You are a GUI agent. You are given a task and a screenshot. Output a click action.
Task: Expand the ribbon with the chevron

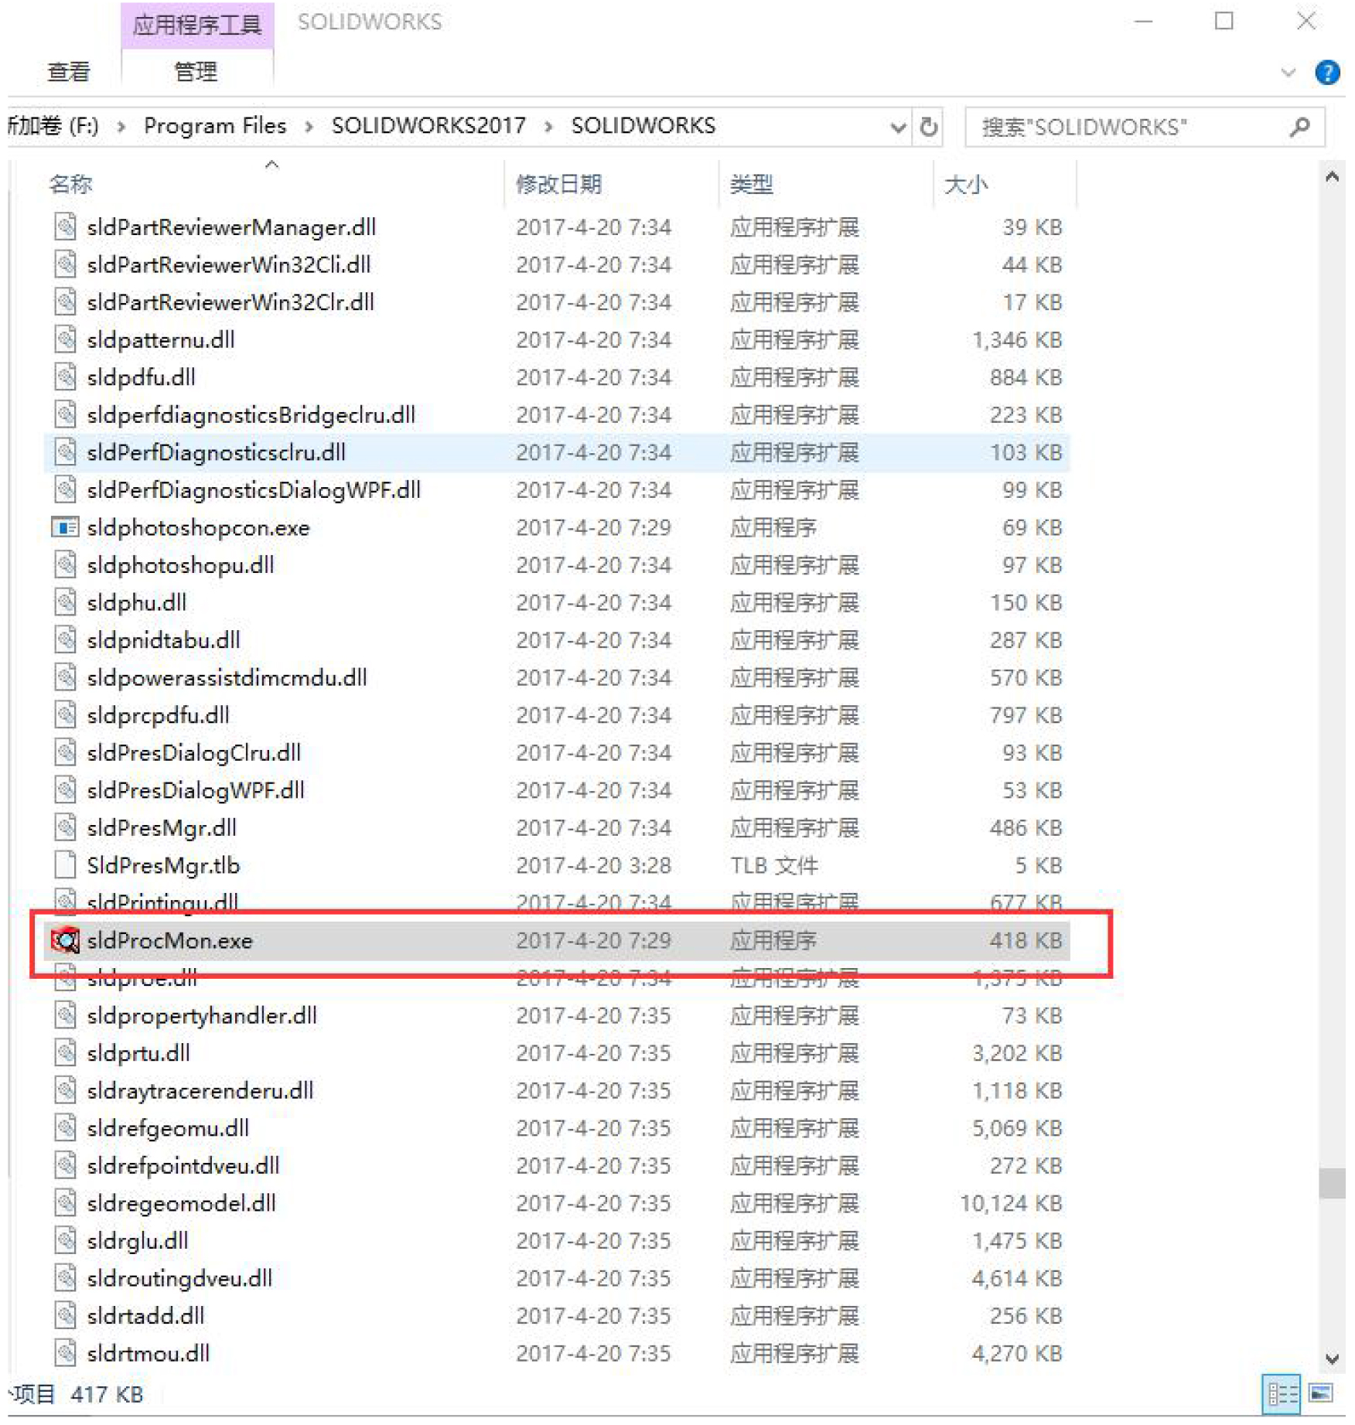pyautogui.click(x=1288, y=73)
